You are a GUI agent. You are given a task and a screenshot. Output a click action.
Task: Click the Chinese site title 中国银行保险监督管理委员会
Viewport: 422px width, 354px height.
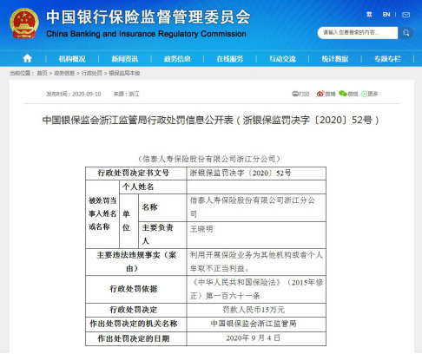(148, 17)
